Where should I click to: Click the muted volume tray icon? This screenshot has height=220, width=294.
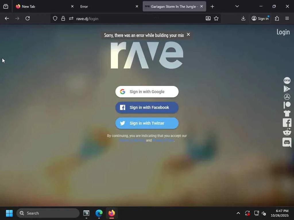tap(264, 213)
